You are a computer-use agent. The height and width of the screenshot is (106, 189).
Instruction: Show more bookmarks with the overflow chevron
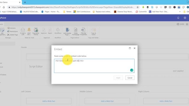coord(180,12)
